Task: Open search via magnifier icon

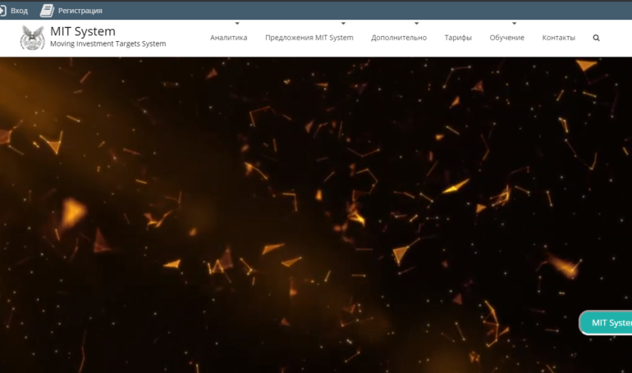Action: coord(596,38)
